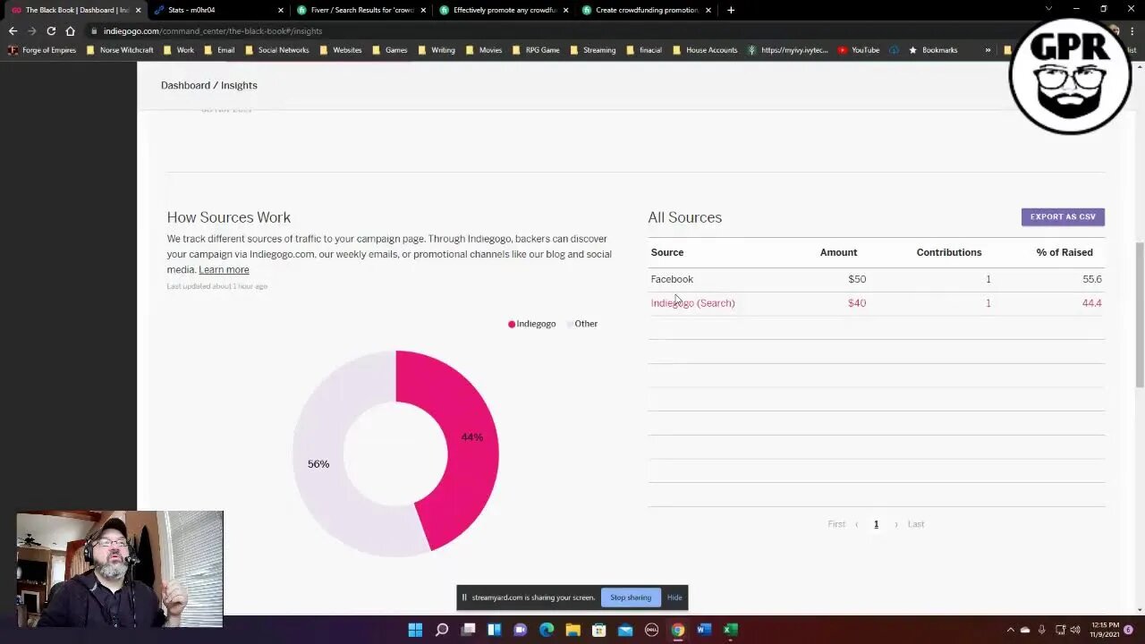Open Dell app from taskbar
The image size is (1145, 644).
[651, 630]
